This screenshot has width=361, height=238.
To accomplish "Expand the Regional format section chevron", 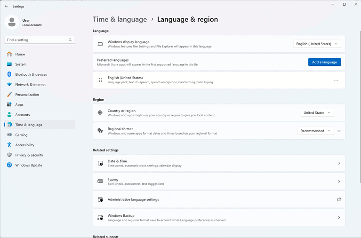I will (x=339, y=131).
